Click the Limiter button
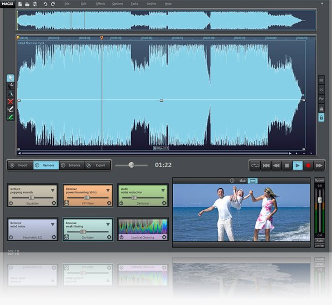Image resolution: width=332 pixels, height=305 pixels. (319, 245)
